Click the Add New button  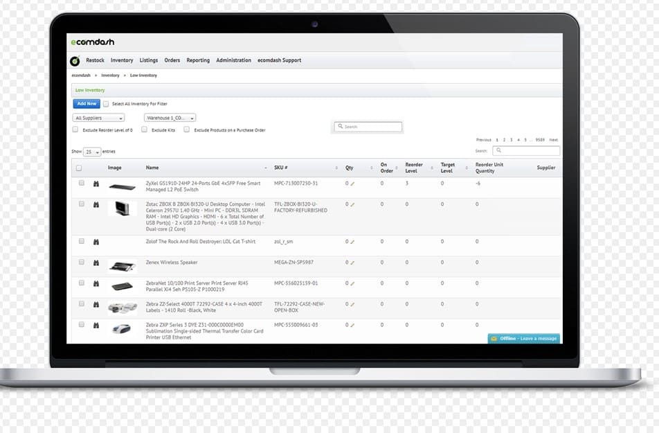click(87, 104)
